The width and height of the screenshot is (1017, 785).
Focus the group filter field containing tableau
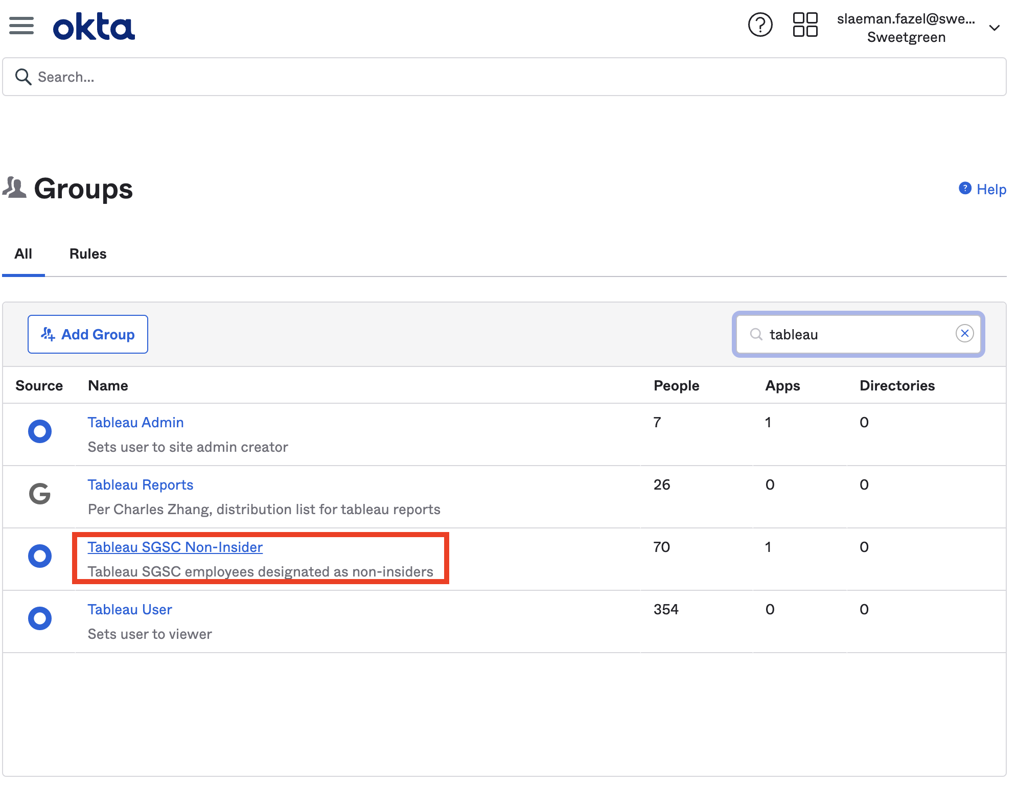859,334
